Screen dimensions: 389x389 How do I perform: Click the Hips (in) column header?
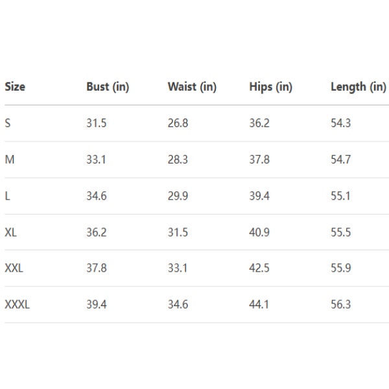(x=270, y=87)
